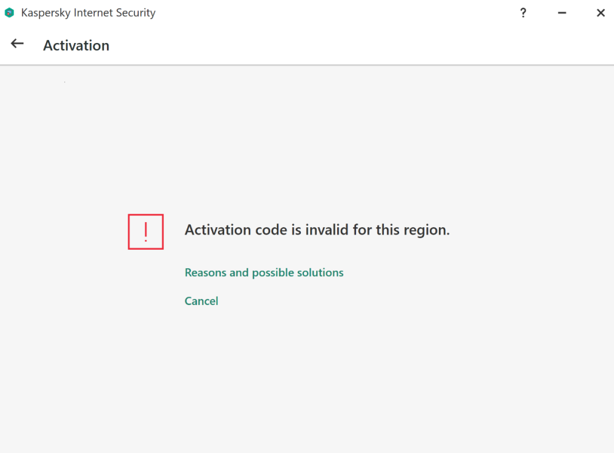Select the warning symbol beside the error text
This screenshot has height=453, width=614.
[x=146, y=231]
